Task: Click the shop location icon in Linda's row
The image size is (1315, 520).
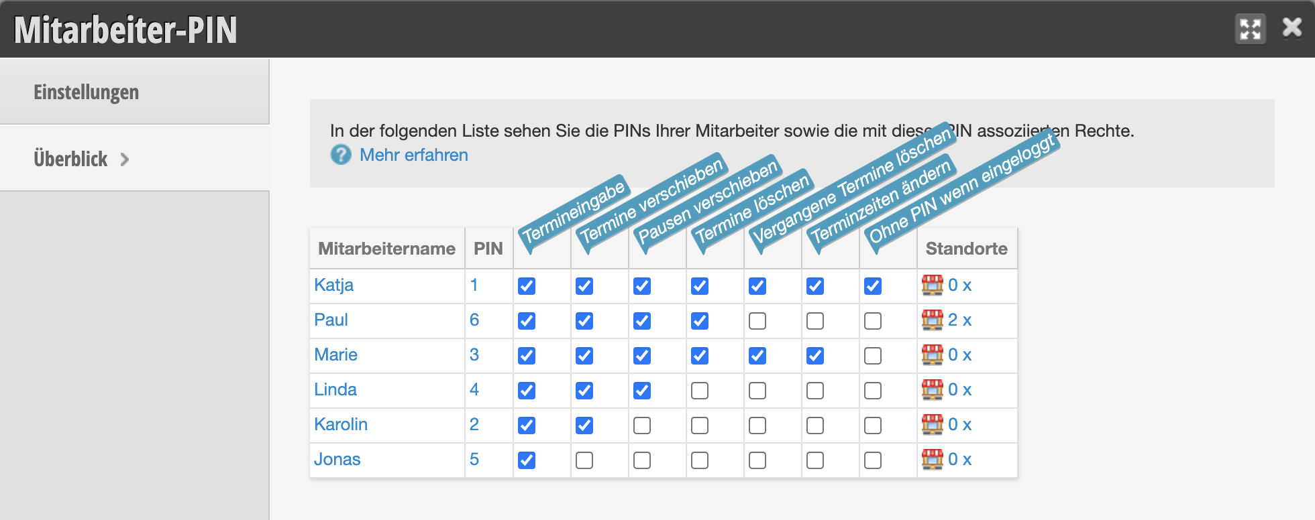Action: click(932, 389)
